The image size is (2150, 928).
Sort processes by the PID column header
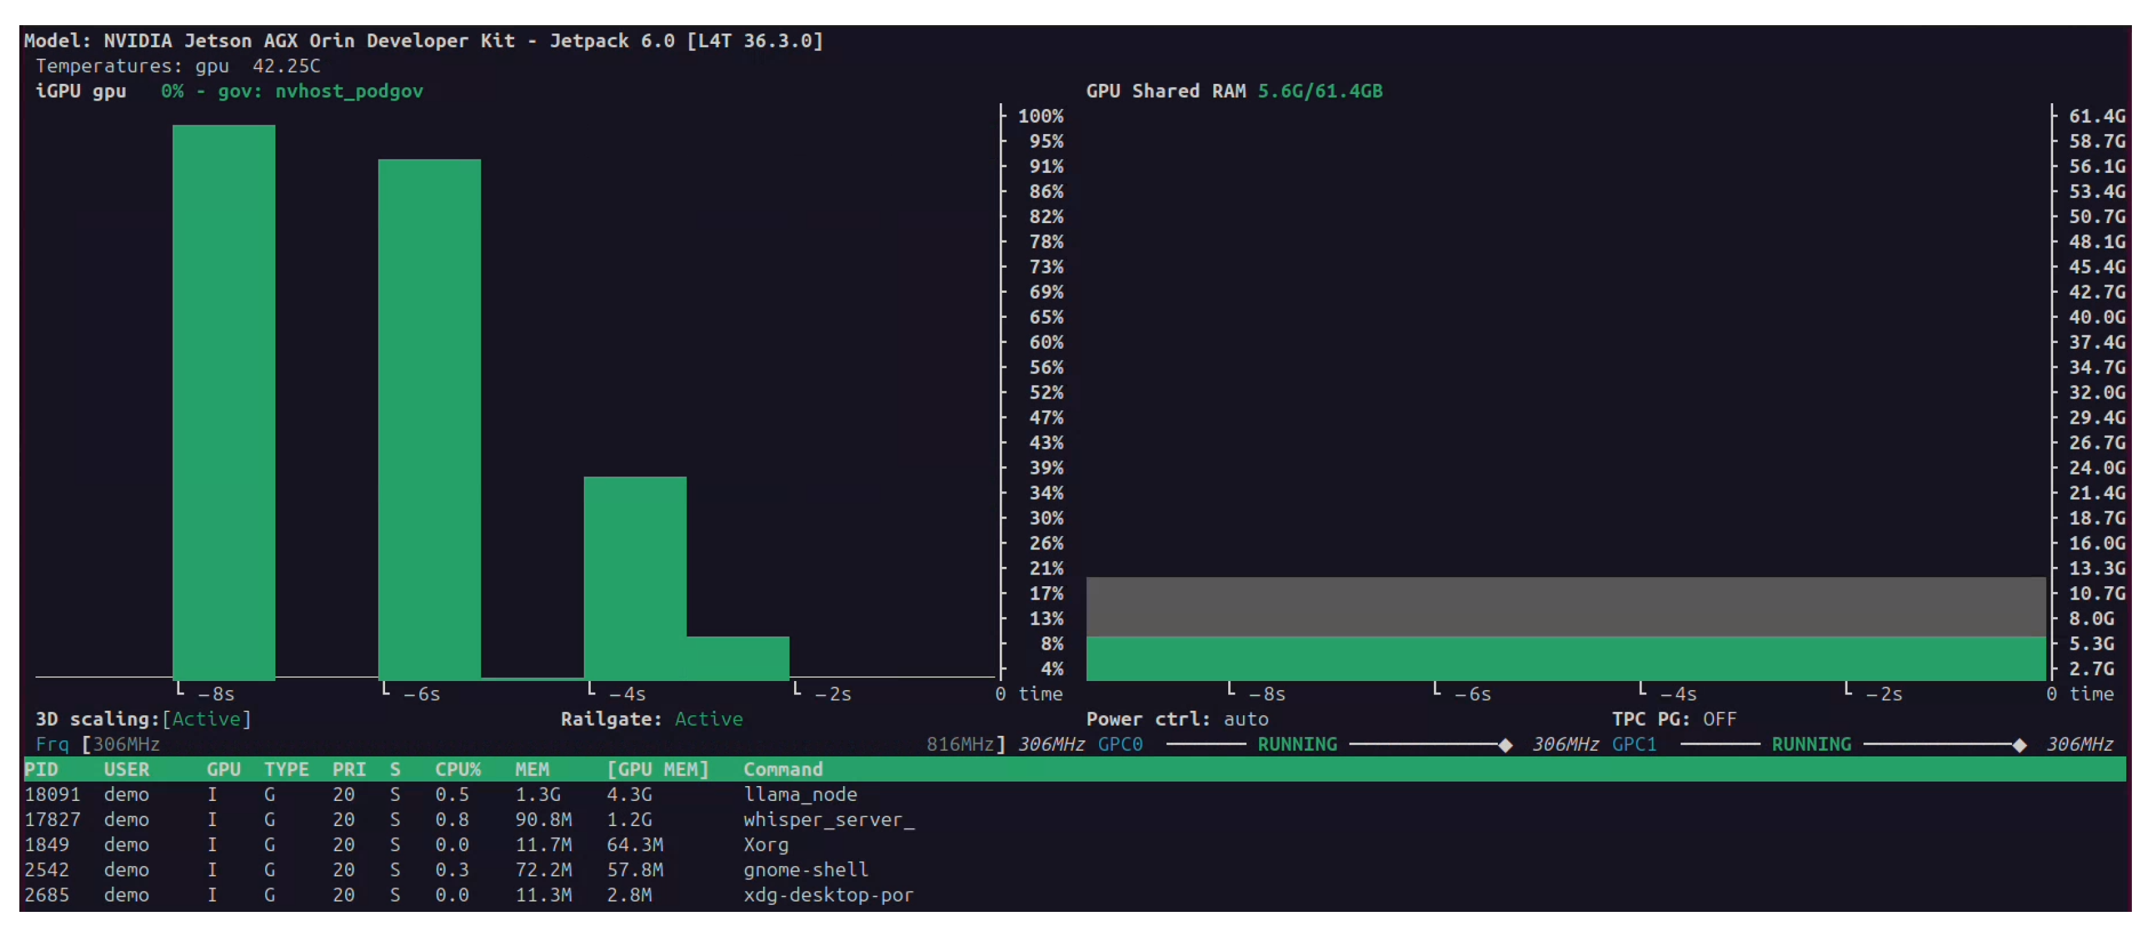pos(41,769)
